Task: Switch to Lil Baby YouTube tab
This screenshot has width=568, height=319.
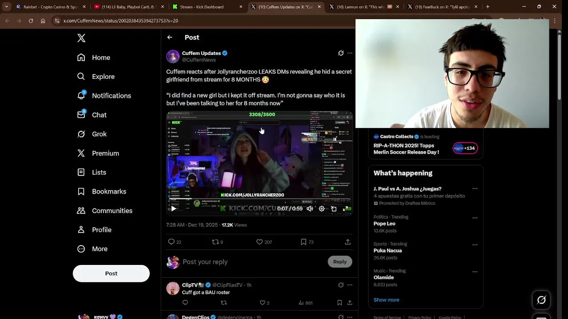Action: 129,7
